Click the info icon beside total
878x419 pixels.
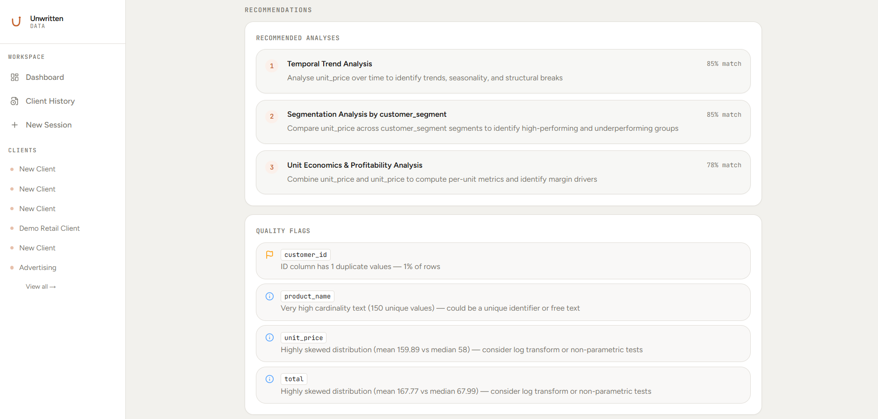coord(269,379)
